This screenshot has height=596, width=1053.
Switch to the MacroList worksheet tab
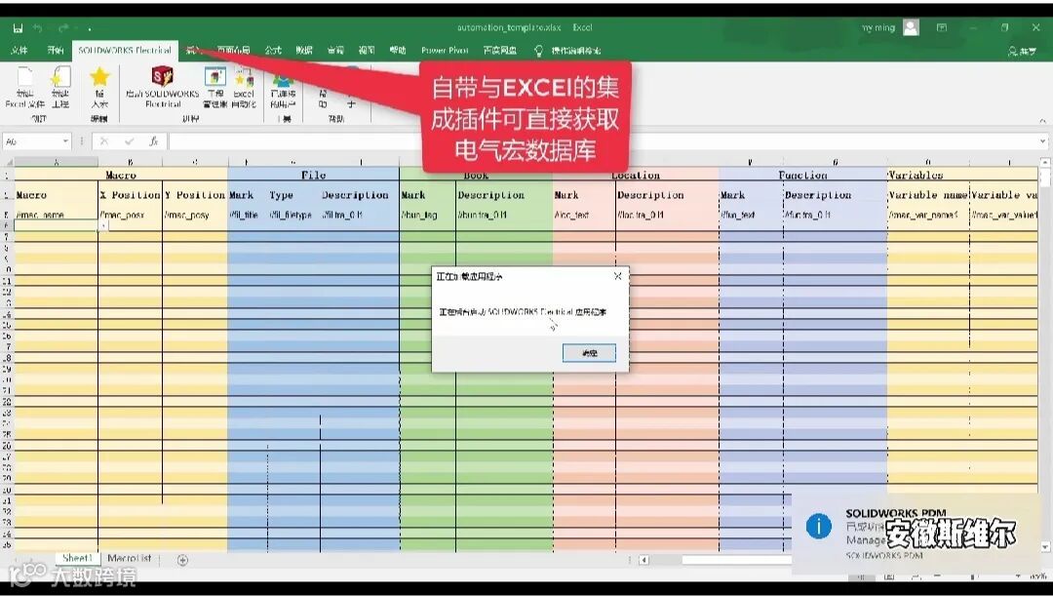tap(129, 558)
